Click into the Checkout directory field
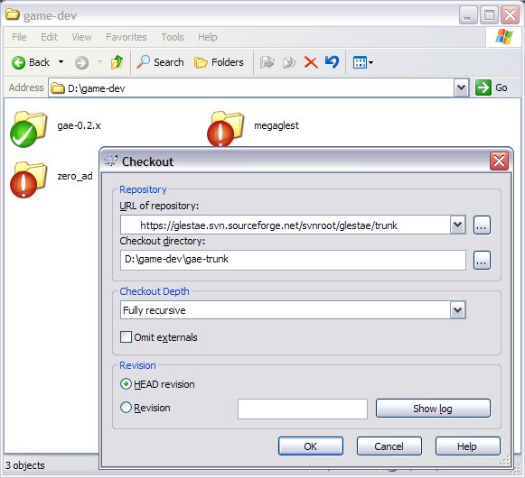 coord(293,260)
